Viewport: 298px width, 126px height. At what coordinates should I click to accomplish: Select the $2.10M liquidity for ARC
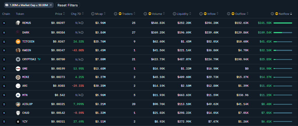(186, 86)
